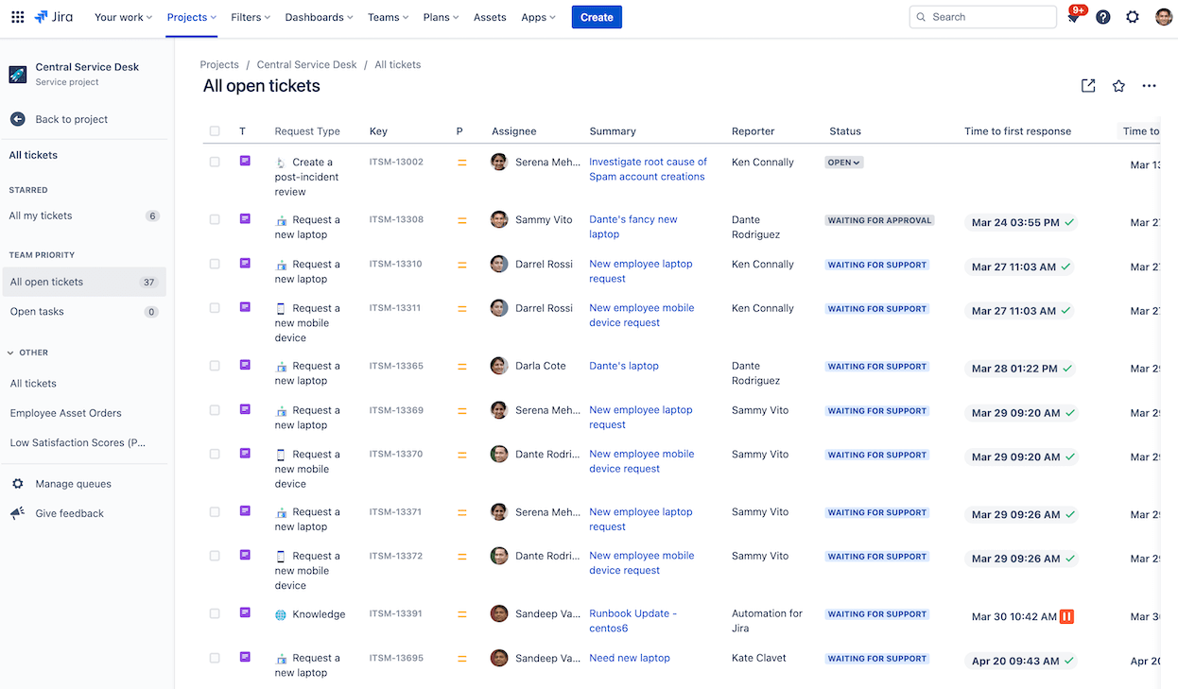Check the checkbox for ticket ITSM-13695
The height and width of the screenshot is (689, 1178).
point(215,658)
